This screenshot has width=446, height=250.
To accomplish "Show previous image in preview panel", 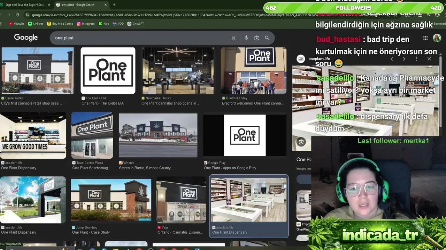I will pyautogui.click(x=392, y=59).
